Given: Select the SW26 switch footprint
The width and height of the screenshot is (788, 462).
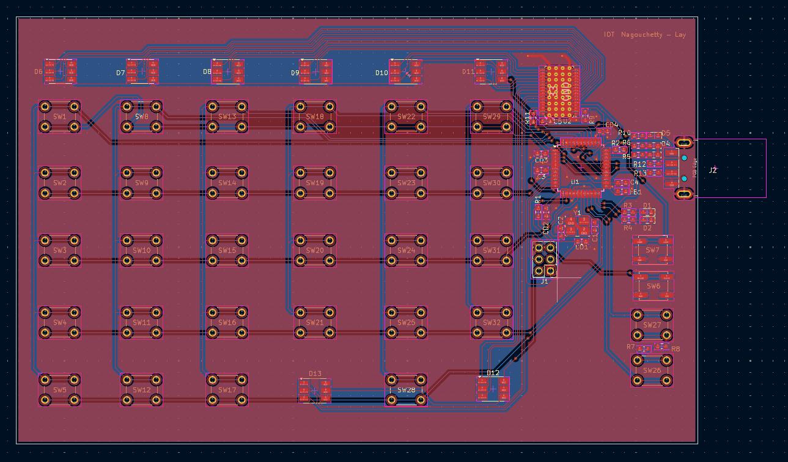Looking at the screenshot, I should (652, 370).
